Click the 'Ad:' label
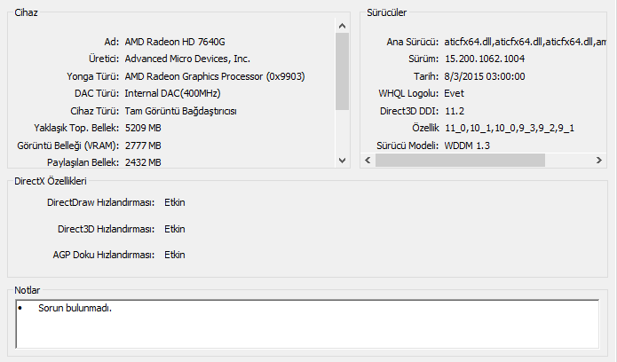Image resolution: width=617 pixels, height=362 pixels. click(111, 42)
